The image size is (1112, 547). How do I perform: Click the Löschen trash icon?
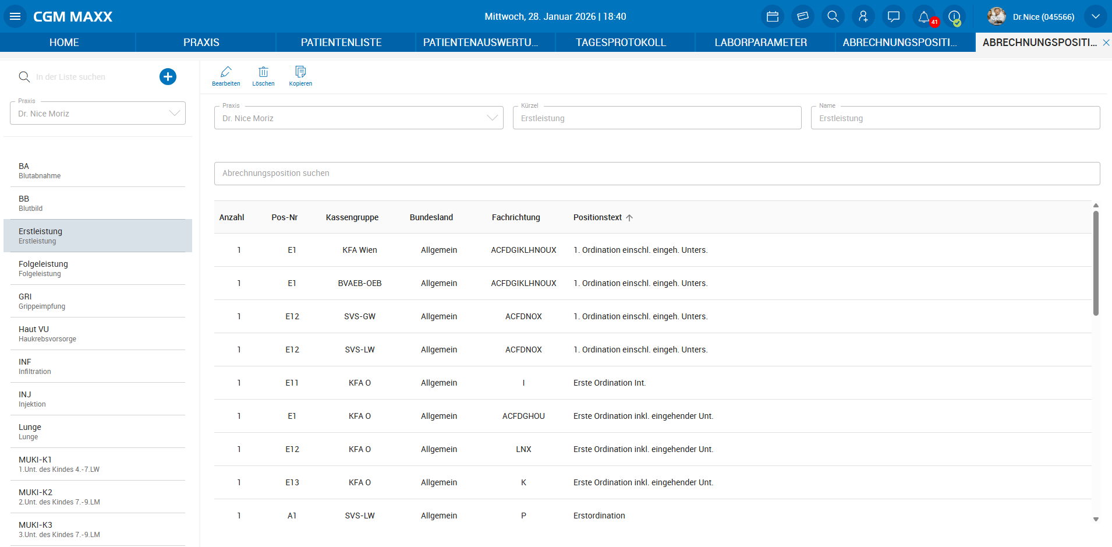[x=263, y=76]
